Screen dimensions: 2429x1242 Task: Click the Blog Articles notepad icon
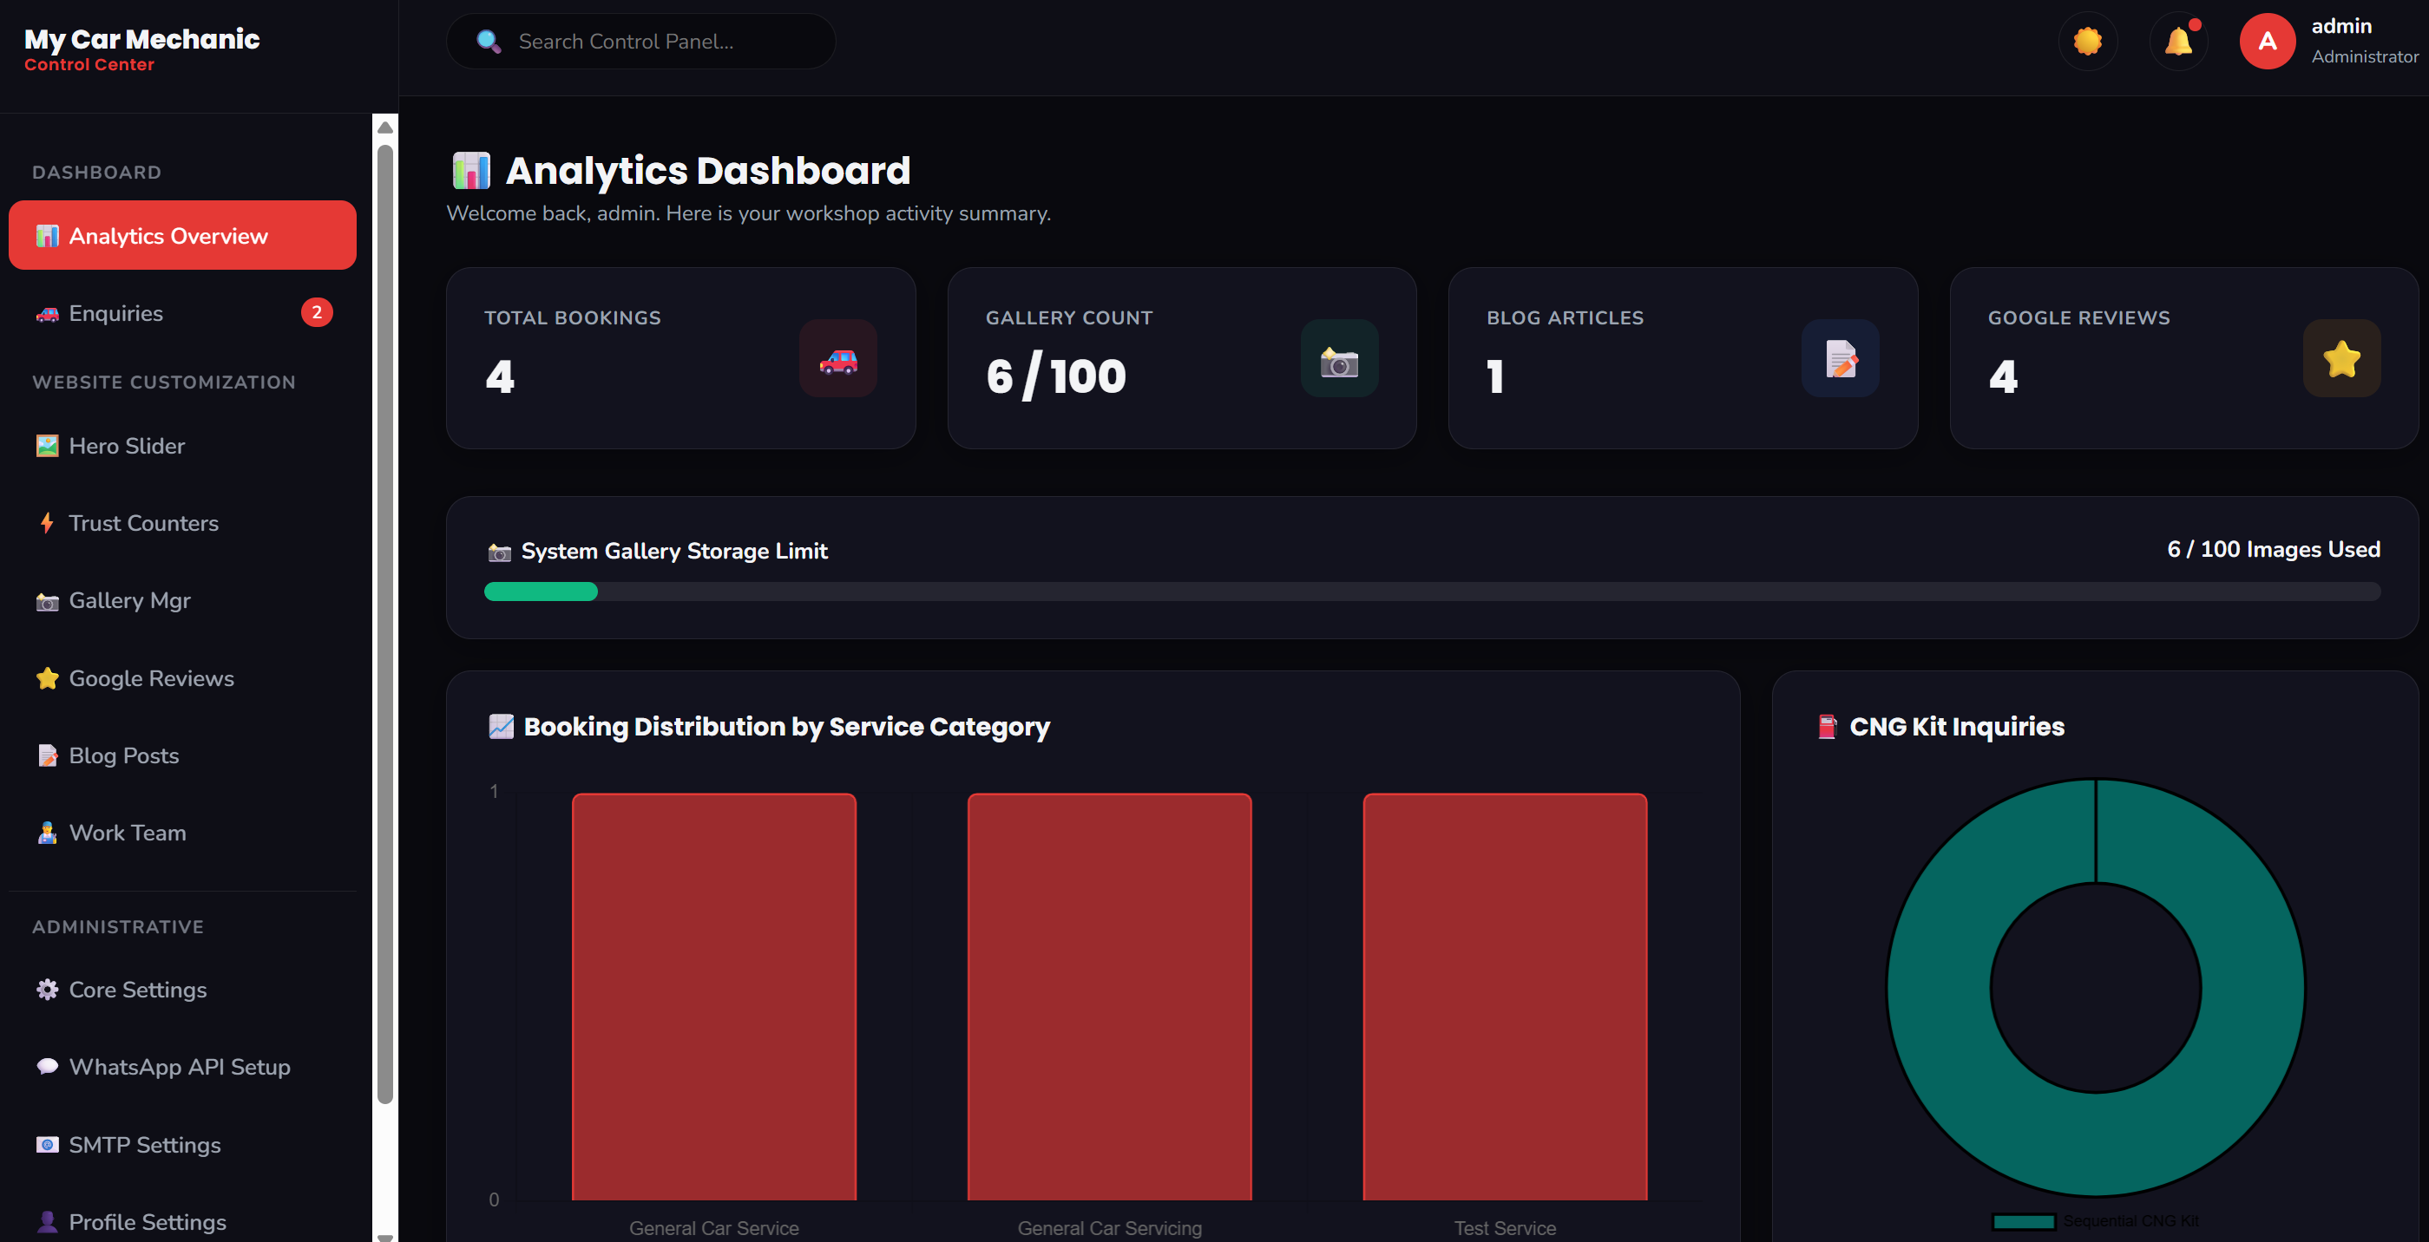(1841, 358)
